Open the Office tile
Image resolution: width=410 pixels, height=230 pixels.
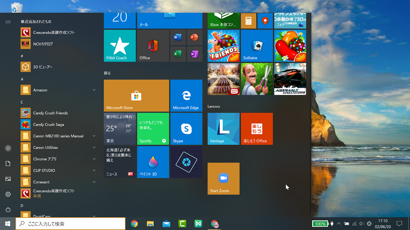[x=153, y=46]
